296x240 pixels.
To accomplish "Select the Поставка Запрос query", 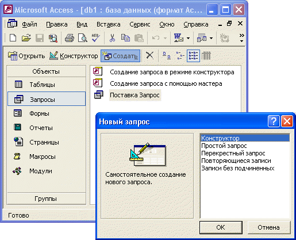I will click(x=127, y=95).
